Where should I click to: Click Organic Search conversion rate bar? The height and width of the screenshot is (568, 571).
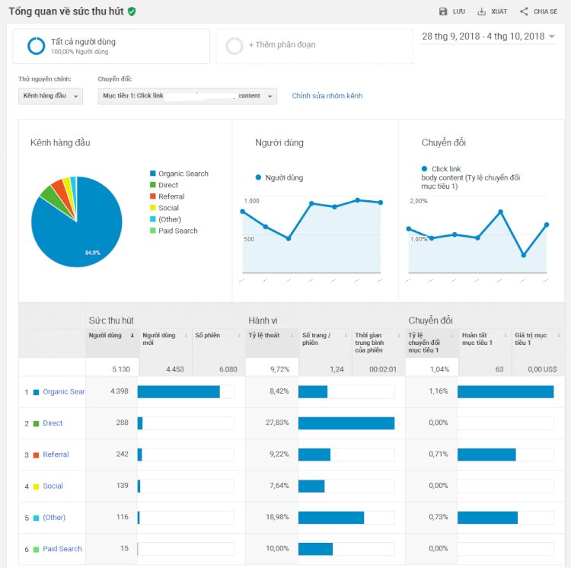pyautogui.click(x=506, y=392)
